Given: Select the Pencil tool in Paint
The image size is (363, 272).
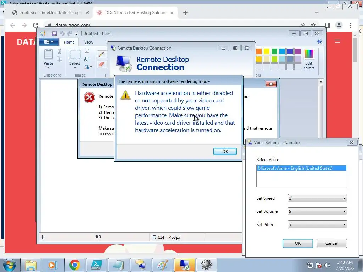Looking at the screenshot, I should pos(101,54).
